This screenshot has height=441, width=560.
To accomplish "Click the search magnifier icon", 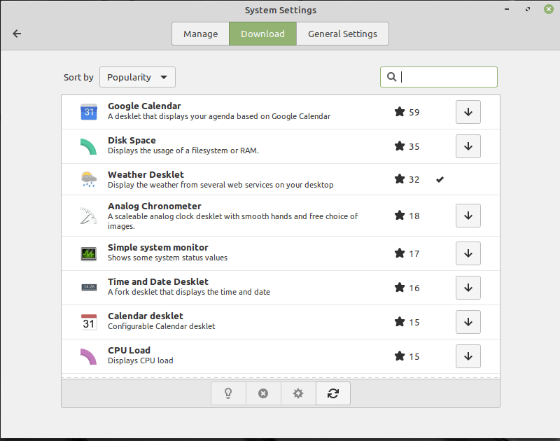I will (391, 77).
